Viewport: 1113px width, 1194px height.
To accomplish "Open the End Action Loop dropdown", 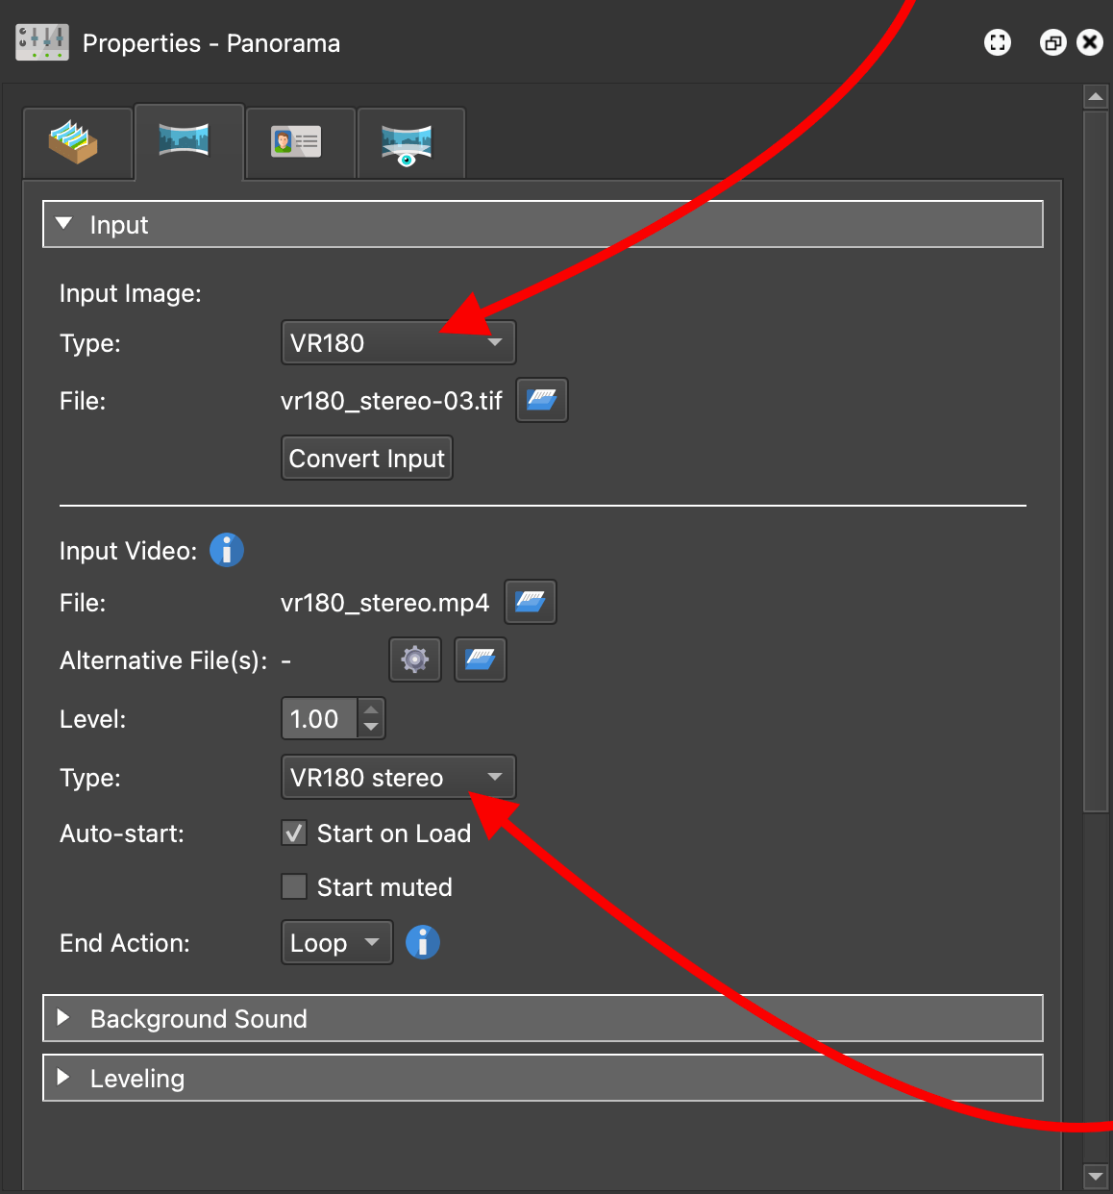I will [336, 942].
